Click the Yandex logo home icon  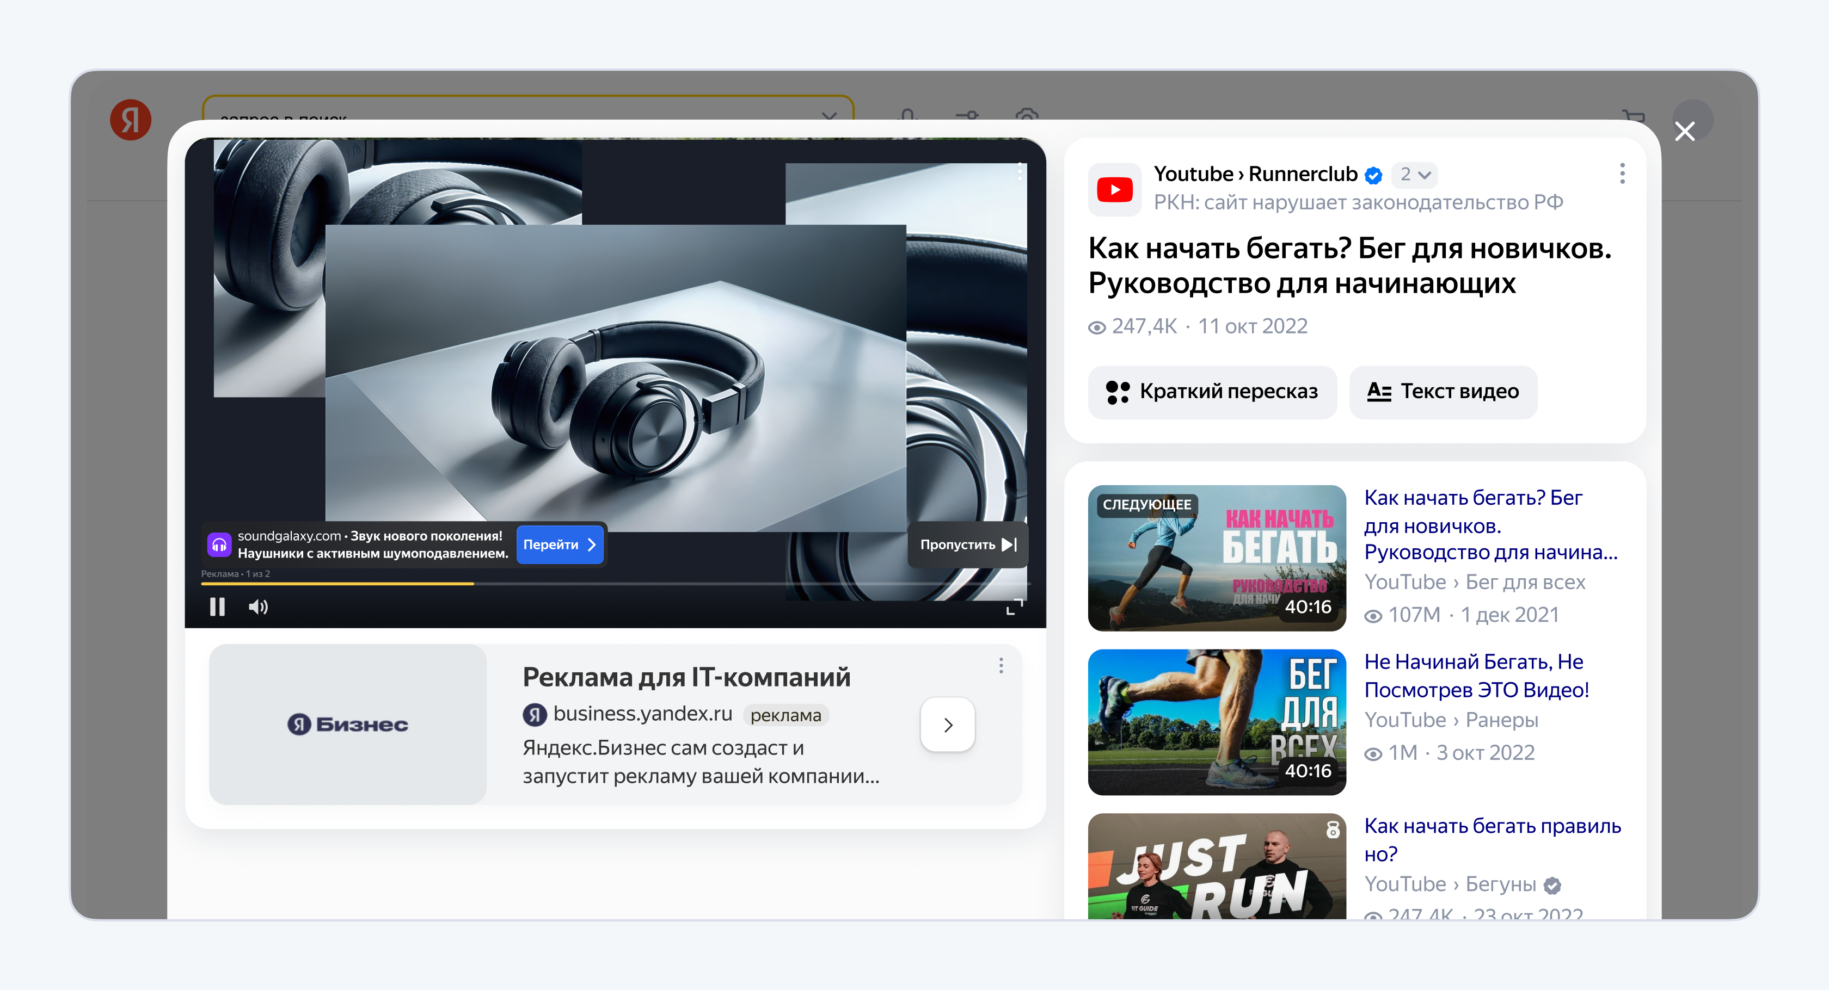click(x=131, y=119)
